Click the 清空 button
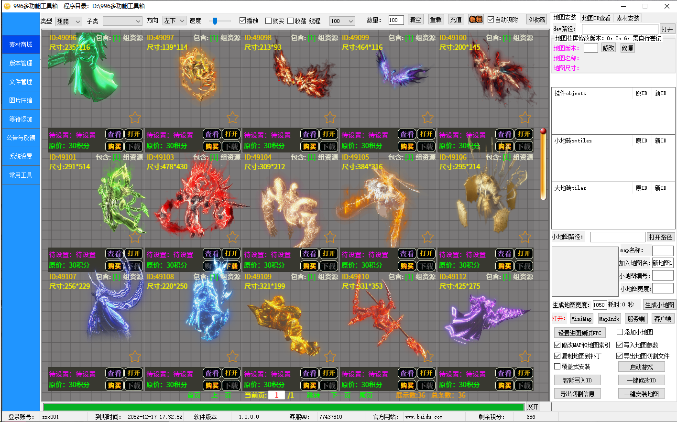The width and height of the screenshot is (677, 422). tap(415, 20)
